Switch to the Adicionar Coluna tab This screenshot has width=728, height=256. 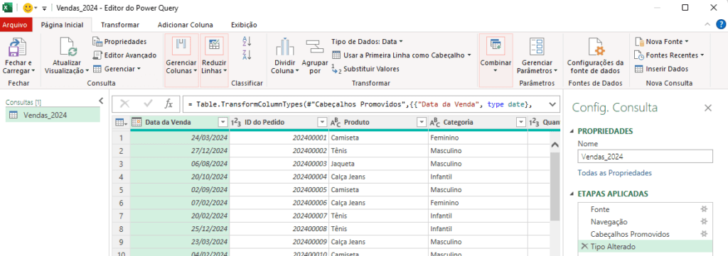(x=186, y=25)
